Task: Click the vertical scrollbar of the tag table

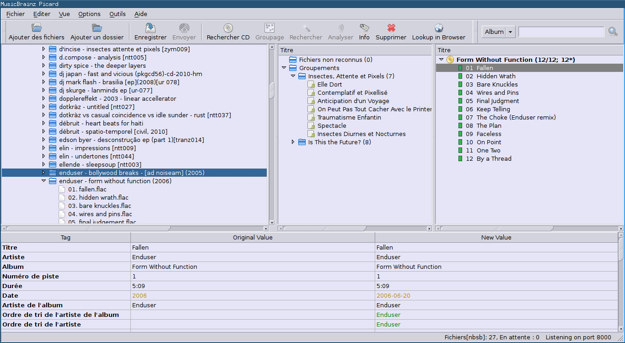Action: pyautogui.click(x=621, y=282)
